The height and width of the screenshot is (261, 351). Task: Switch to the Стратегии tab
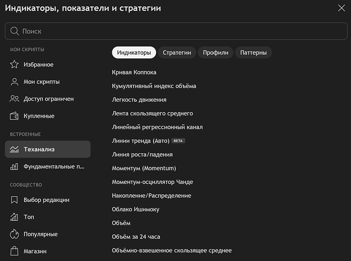(x=177, y=53)
